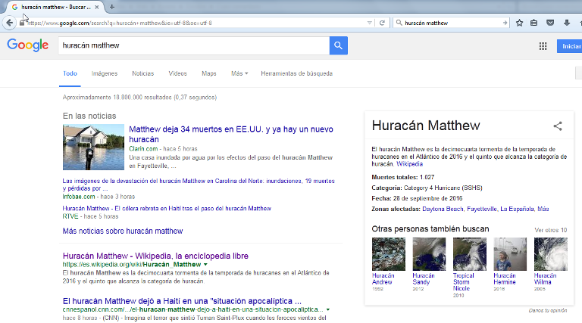Click the blue Google search button
Viewport: 582px width, 323px height.
pos(338,45)
